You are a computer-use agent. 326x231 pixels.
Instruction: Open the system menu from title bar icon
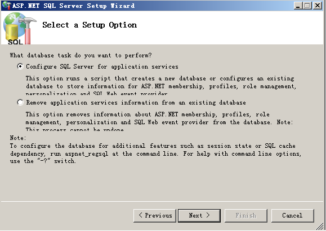coord(6,6)
